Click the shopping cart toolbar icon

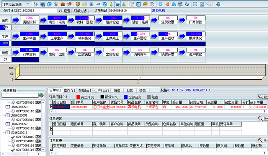tap(118, 4)
